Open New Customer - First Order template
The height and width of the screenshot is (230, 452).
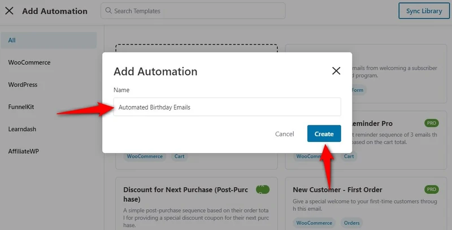click(x=337, y=190)
